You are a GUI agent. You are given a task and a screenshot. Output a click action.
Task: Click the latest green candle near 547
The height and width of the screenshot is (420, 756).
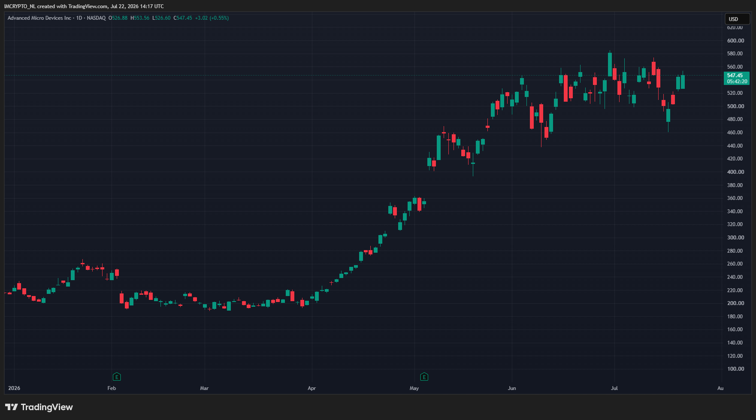[683, 82]
